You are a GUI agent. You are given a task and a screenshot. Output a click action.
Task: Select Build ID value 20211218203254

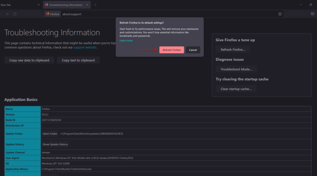tap(51, 120)
